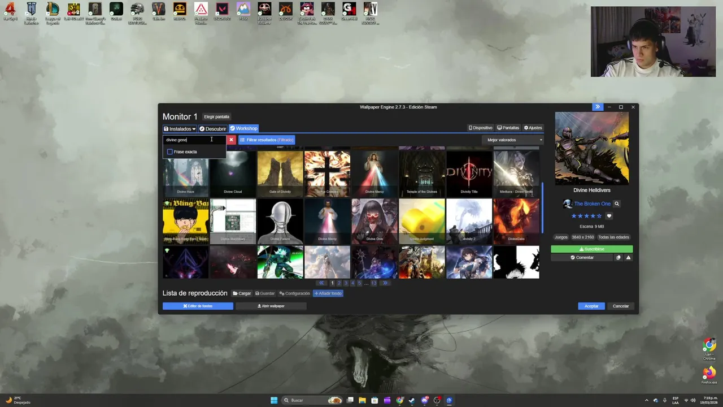
Task: Select the Gate of Divinity wallpaper thumbnail
Action: click(280, 173)
